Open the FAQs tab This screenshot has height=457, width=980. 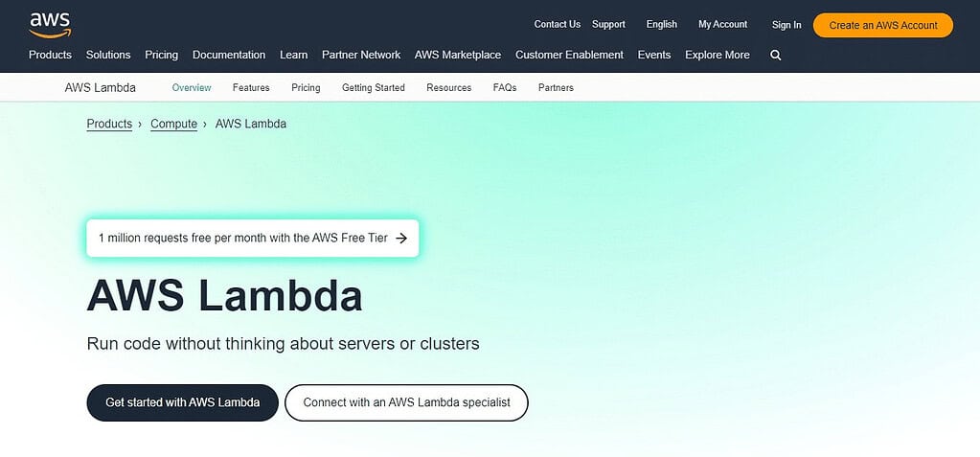[505, 87]
